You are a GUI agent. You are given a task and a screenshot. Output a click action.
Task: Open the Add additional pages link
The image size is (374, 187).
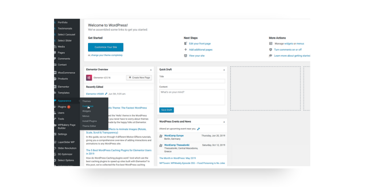pos(201,50)
